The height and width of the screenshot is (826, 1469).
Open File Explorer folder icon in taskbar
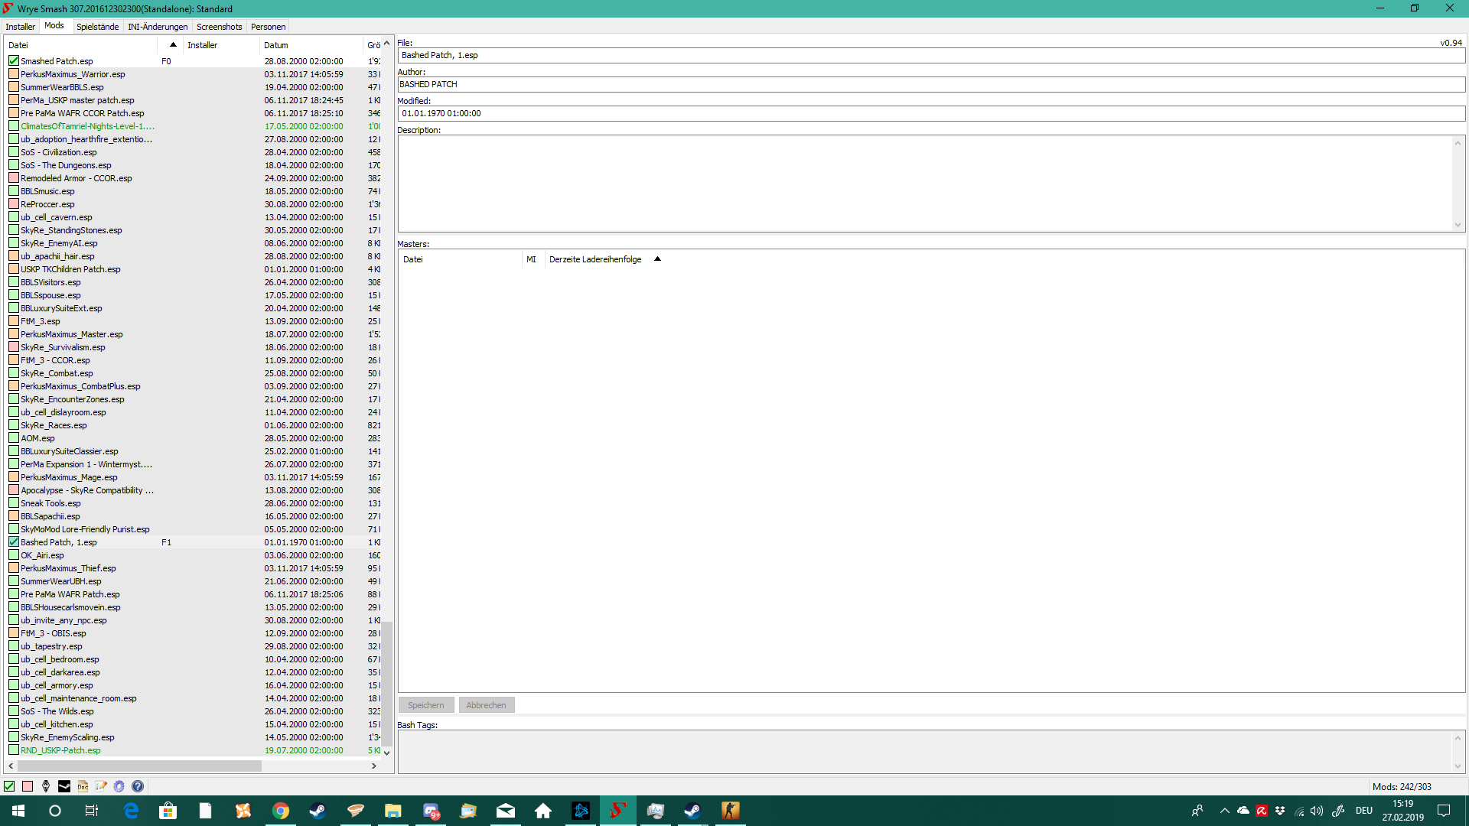point(393,811)
